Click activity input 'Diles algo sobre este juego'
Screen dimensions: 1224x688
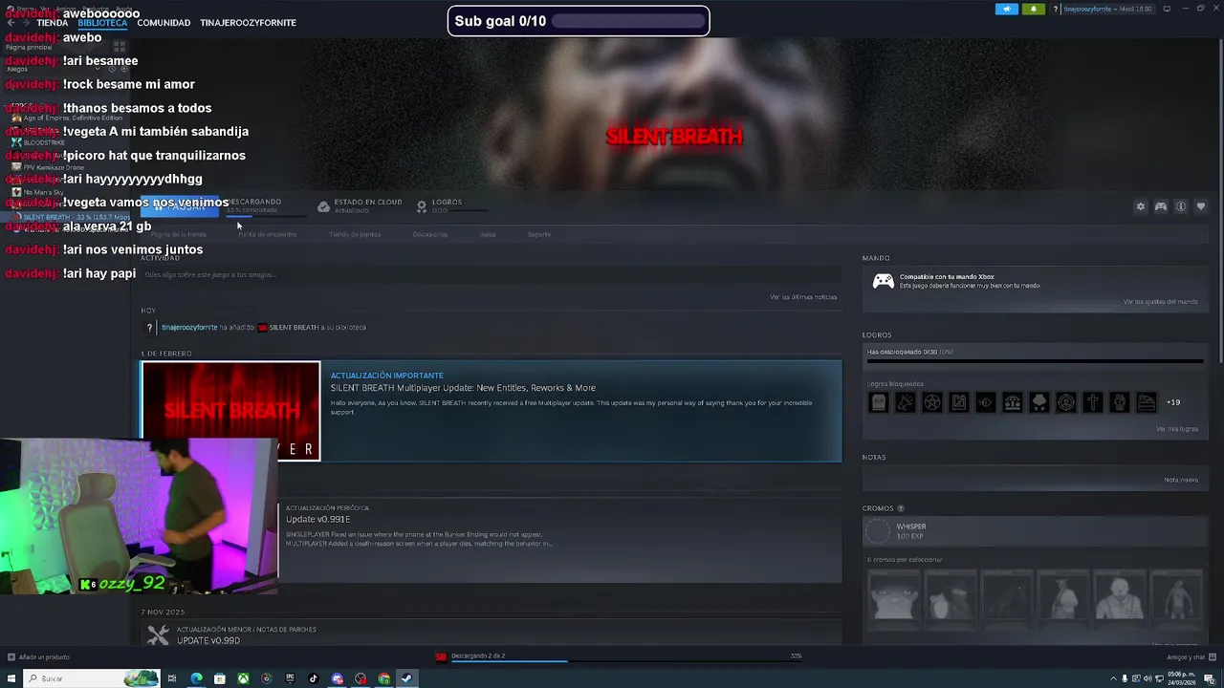tap(490, 274)
